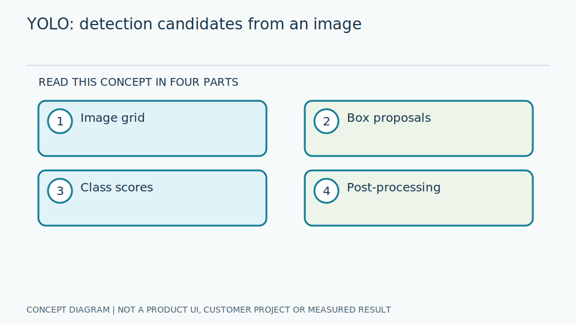Click the 'Image grid' label text
Viewport: 576px width, 324px height.
click(112, 118)
